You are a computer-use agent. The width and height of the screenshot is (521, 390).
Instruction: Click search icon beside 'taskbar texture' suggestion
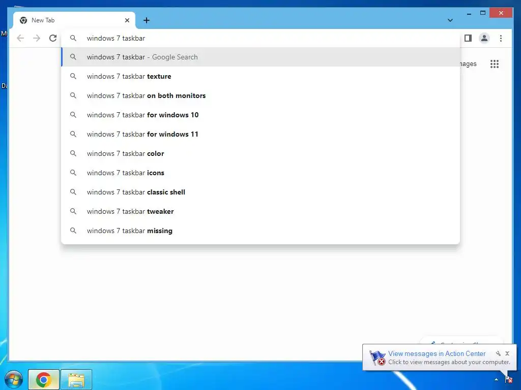[x=73, y=76]
